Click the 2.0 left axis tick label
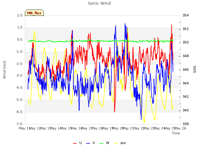 (20, 15)
